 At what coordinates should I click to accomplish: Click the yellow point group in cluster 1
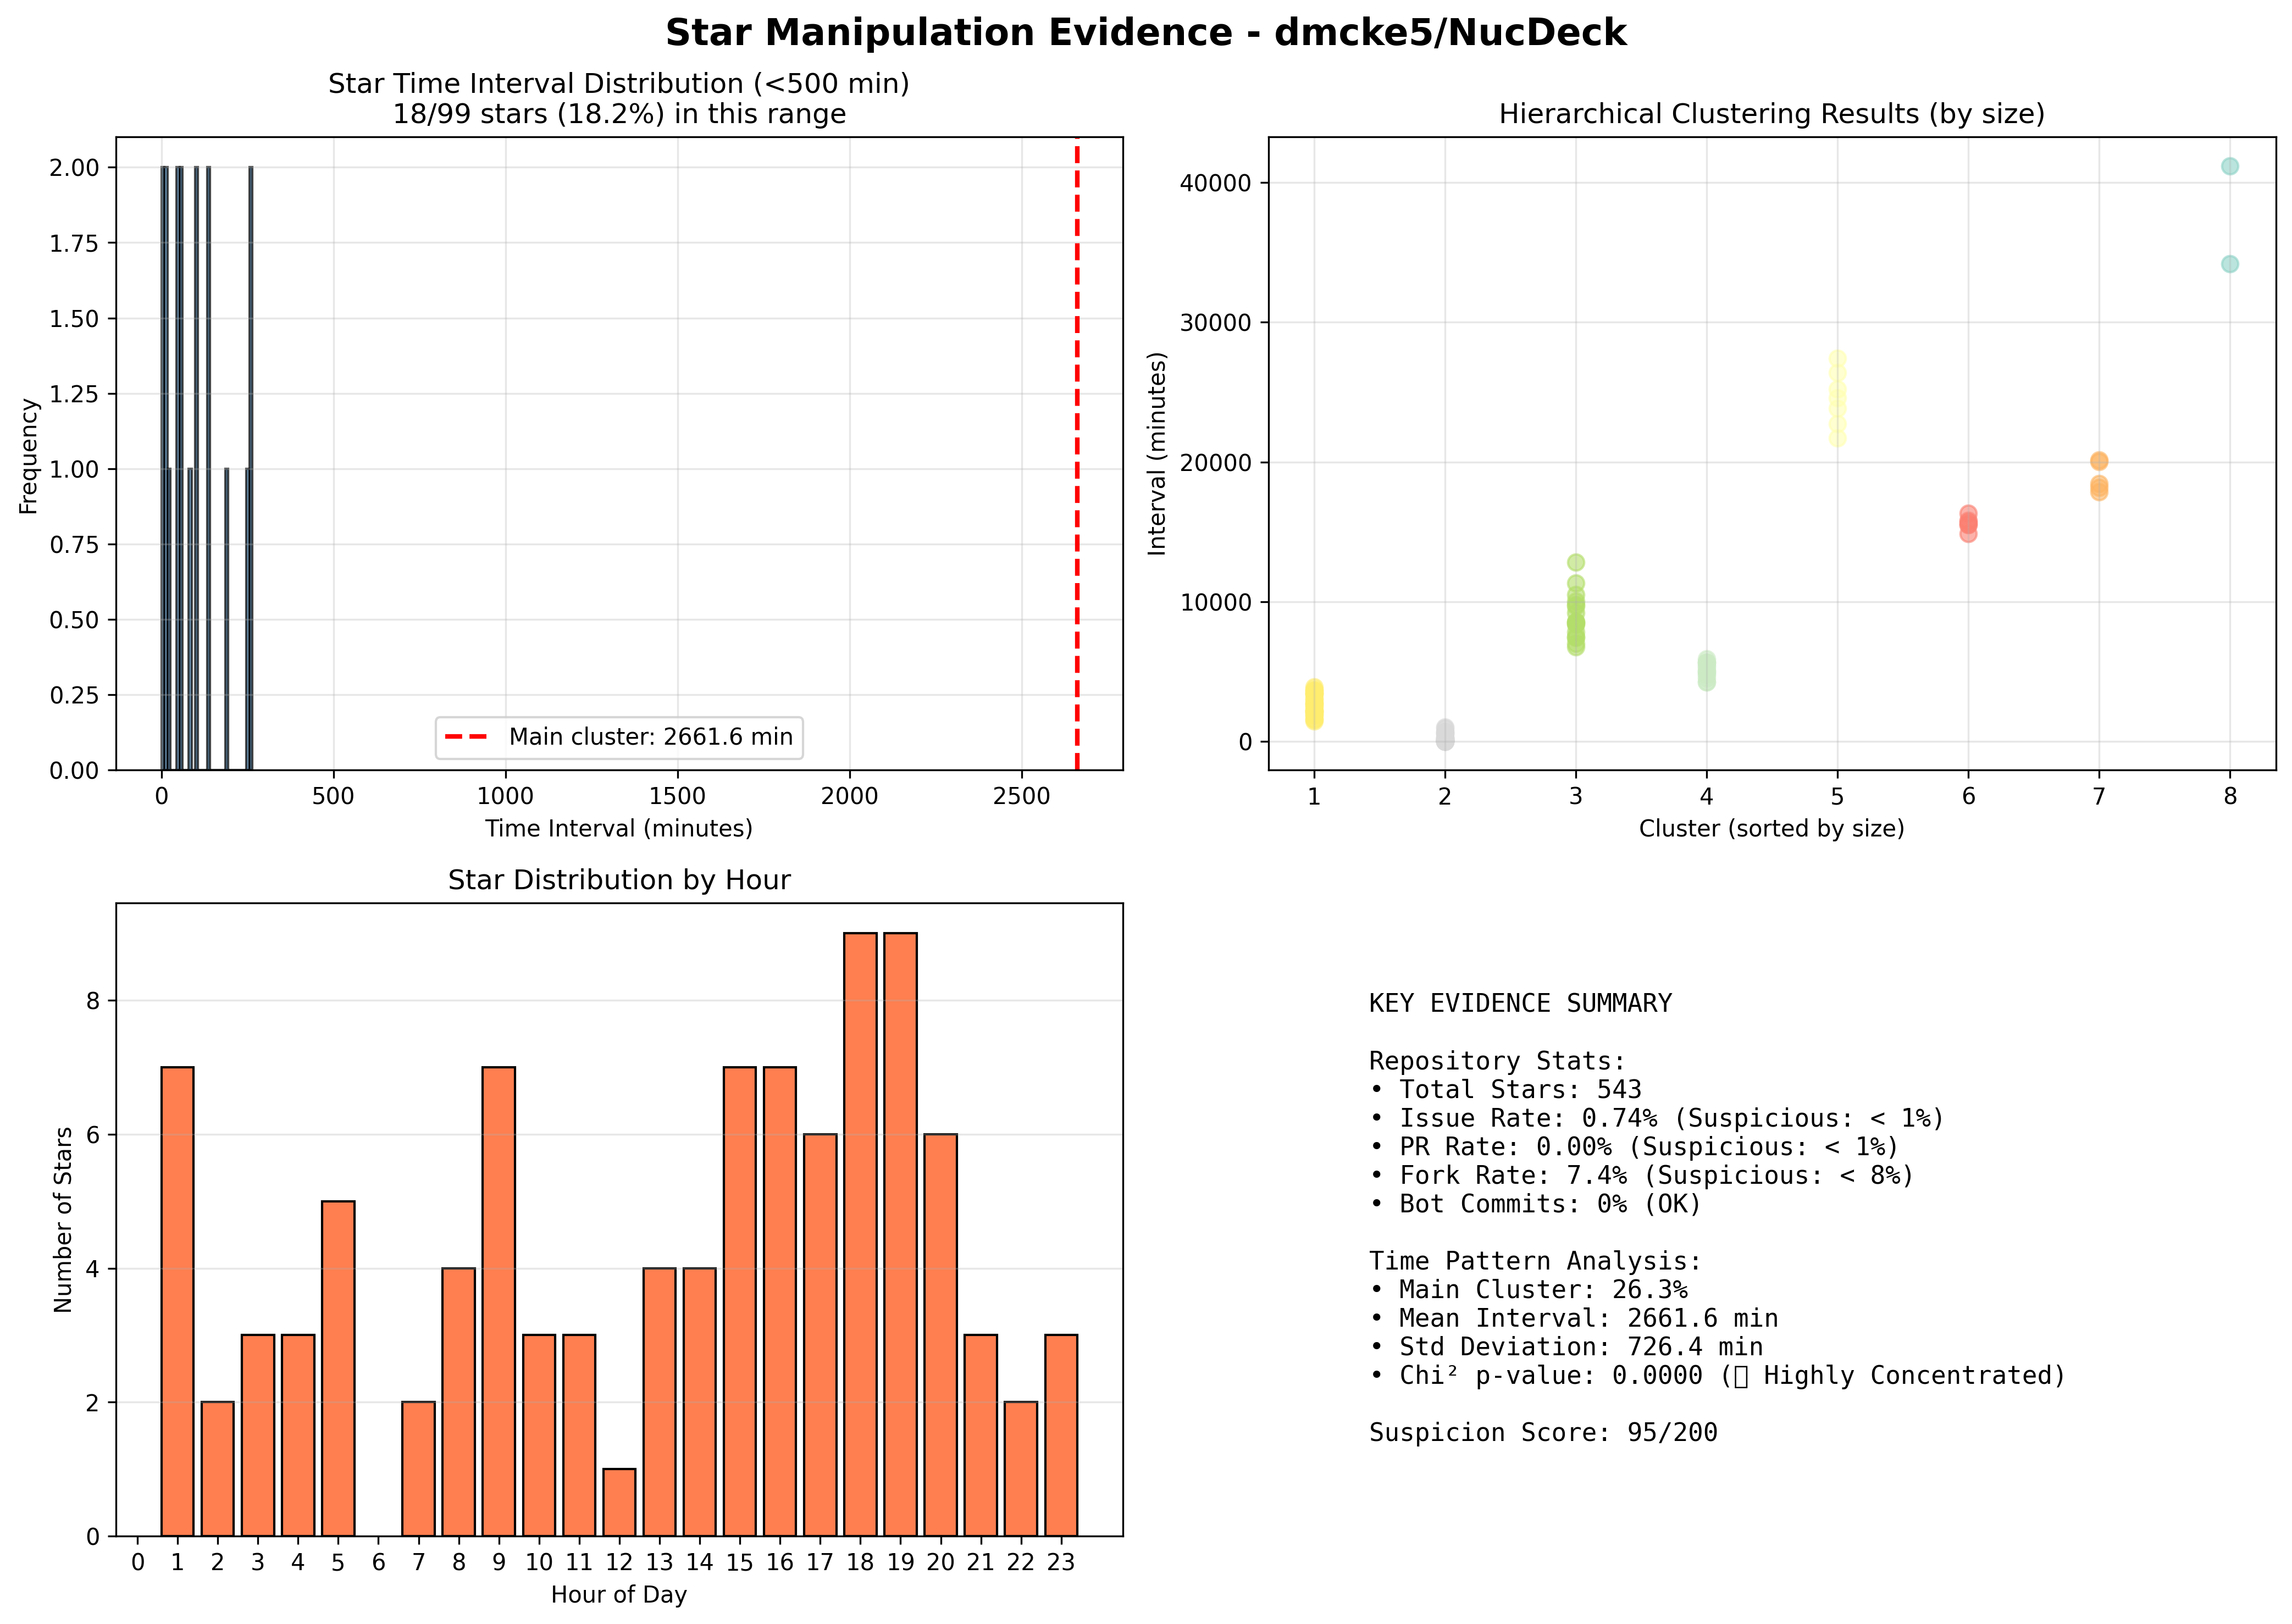tap(1314, 704)
